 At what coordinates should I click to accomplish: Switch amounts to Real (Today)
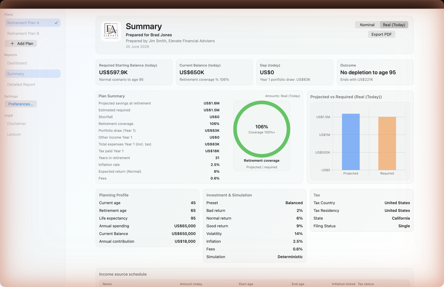tap(394, 25)
